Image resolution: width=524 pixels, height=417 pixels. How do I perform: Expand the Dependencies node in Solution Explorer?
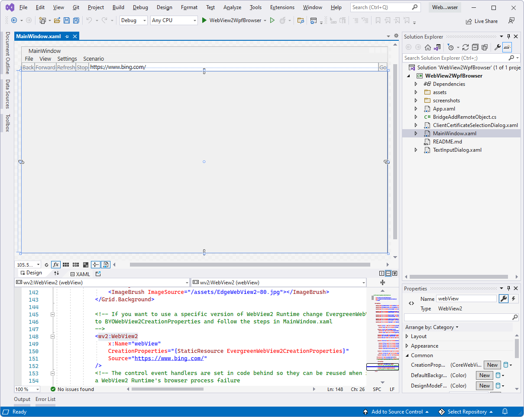click(416, 84)
